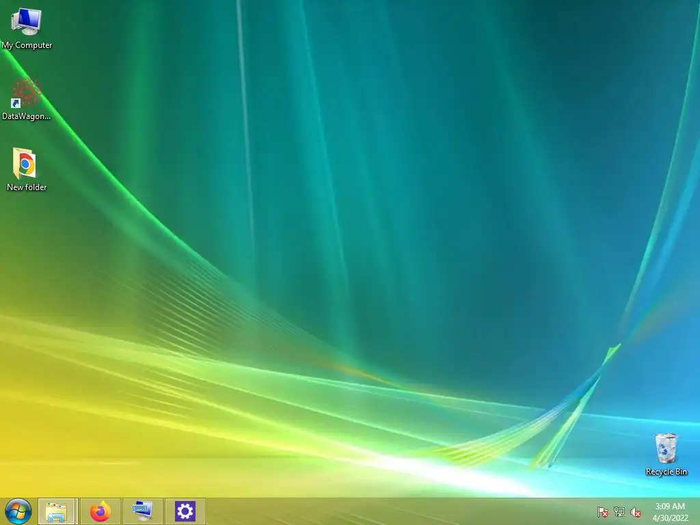Click the network status tray icon

point(619,512)
